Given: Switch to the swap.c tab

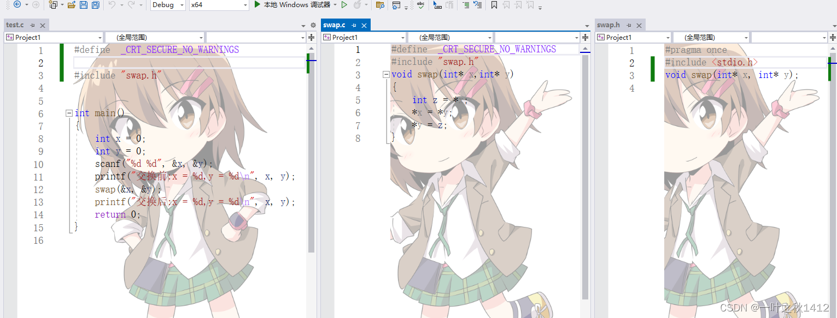Looking at the screenshot, I should point(335,25).
